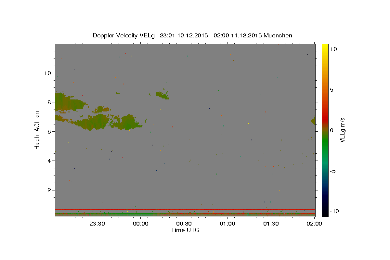Click the 01:30 time tick label
This screenshot has width=390, height=260.
271,224
